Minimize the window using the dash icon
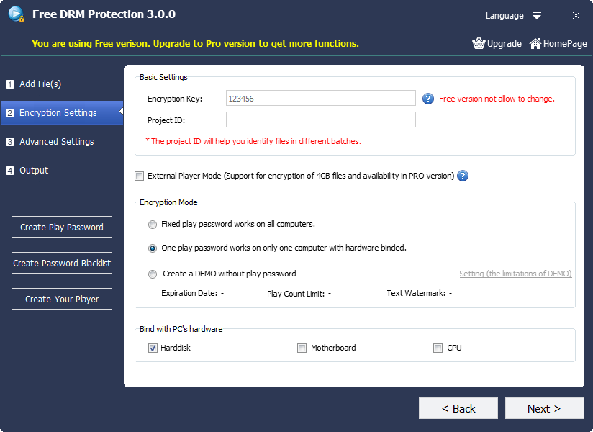The height and width of the screenshot is (432, 593). click(x=556, y=15)
